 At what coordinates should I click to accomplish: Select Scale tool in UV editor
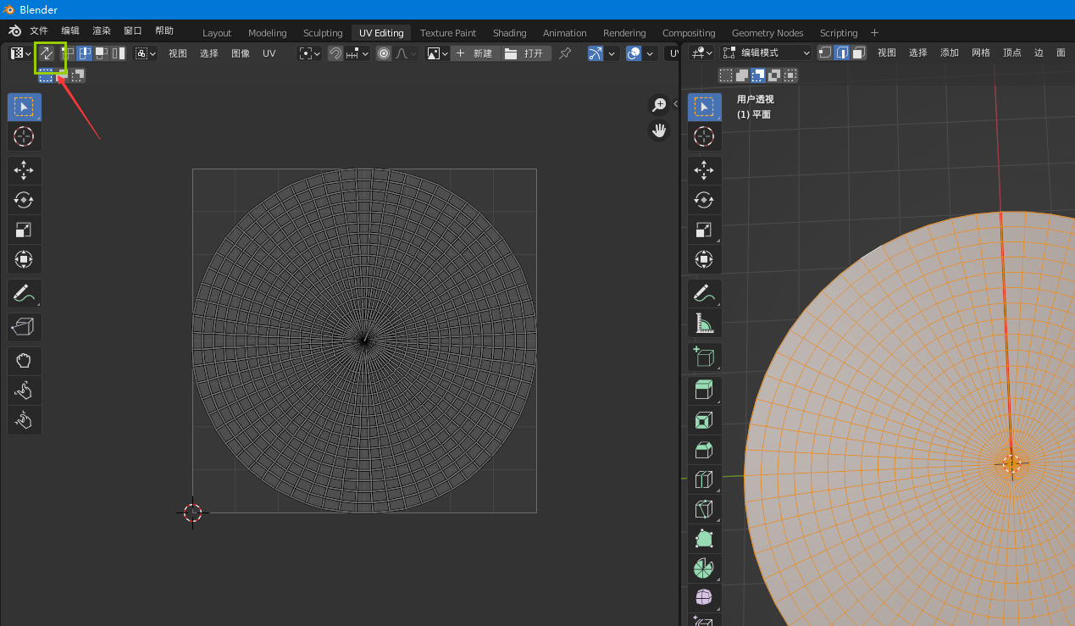(24, 230)
